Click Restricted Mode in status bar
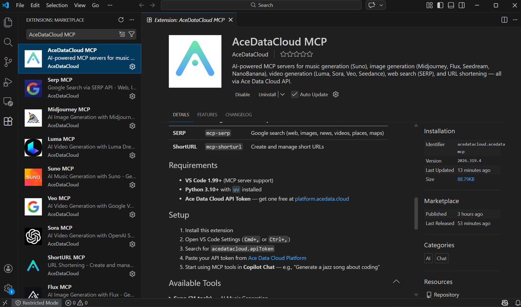 [x=37, y=303]
